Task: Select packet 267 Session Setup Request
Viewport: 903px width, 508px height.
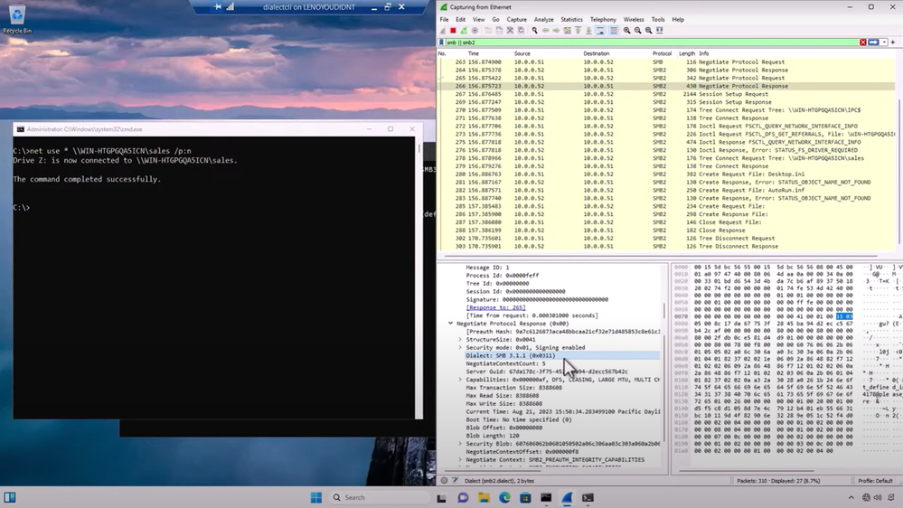Action: (x=666, y=94)
